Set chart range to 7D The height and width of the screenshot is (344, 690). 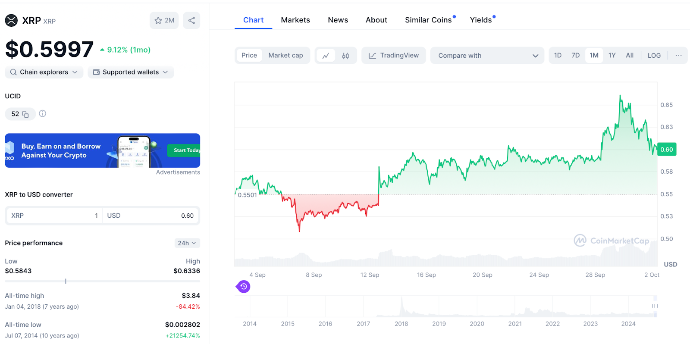pyautogui.click(x=575, y=55)
